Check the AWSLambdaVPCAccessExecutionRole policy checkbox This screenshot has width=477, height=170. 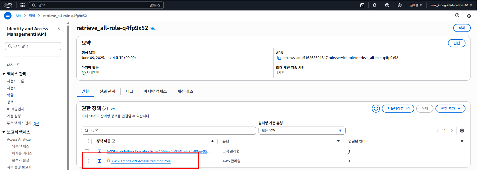pos(87,161)
